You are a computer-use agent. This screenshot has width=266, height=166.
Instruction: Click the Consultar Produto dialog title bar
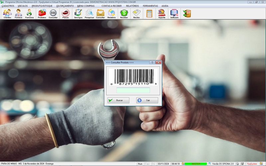point(127,62)
